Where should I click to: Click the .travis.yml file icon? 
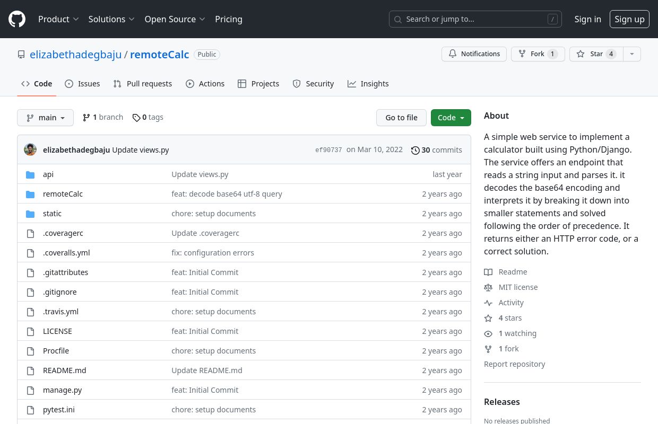click(x=30, y=312)
